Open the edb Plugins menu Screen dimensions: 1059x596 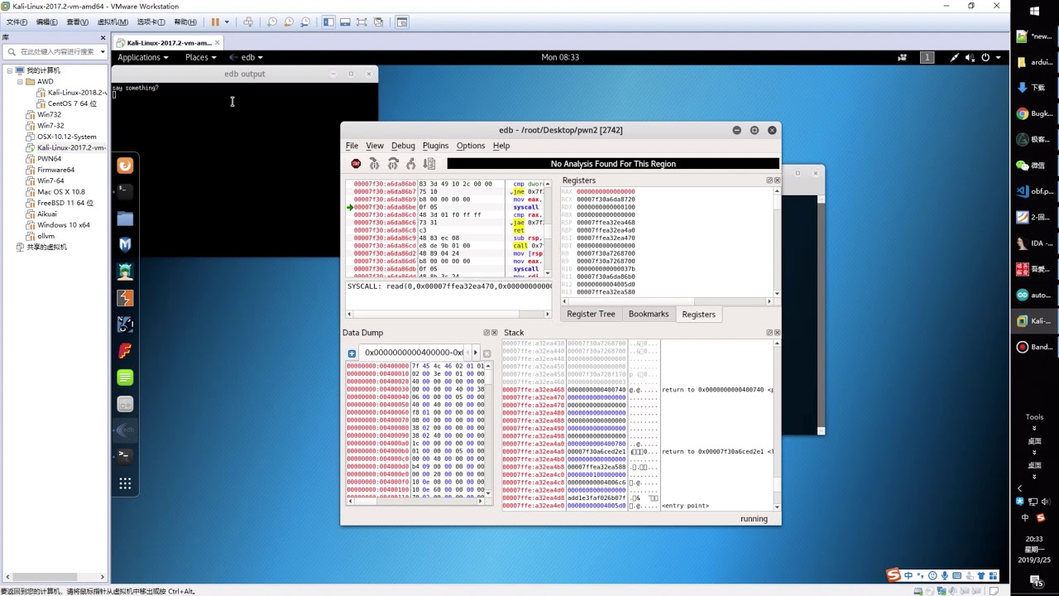point(435,146)
